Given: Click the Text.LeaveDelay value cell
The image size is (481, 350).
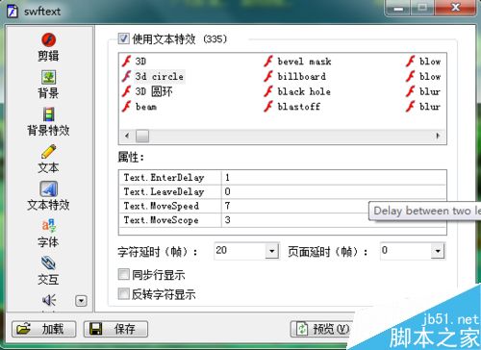Looking at the screenshot, I should (x=334, y=191).
